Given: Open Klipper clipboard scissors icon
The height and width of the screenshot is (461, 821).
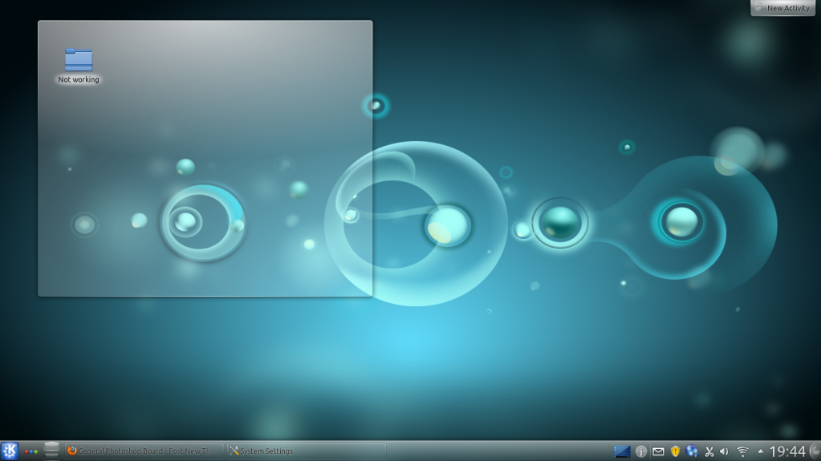Looking at the screenshot, I should click(709, 451).
